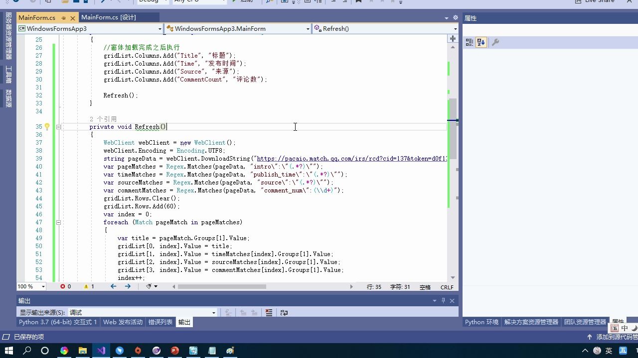Go to next message in output toolbar
Viewport: 638px width, 358px height.
[254, 313]
